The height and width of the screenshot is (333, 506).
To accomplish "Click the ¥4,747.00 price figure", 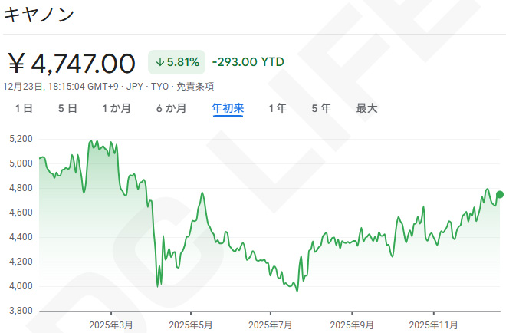I will [72, 63].
